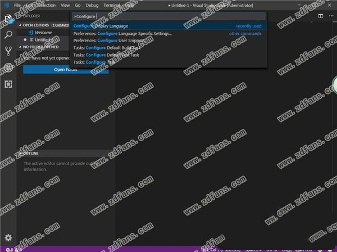Open the editor More Actions ellipsis

[331, 17]
